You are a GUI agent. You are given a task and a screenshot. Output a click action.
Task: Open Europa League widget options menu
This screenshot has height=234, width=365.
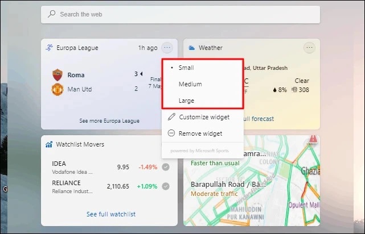pos(167,48)
